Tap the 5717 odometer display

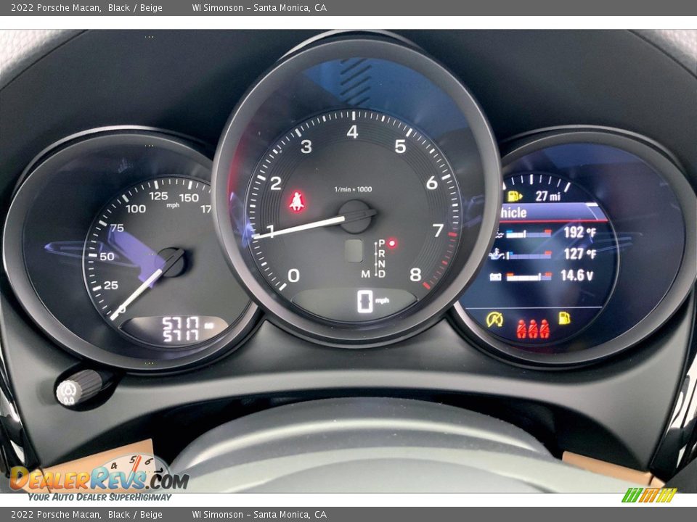181,329
